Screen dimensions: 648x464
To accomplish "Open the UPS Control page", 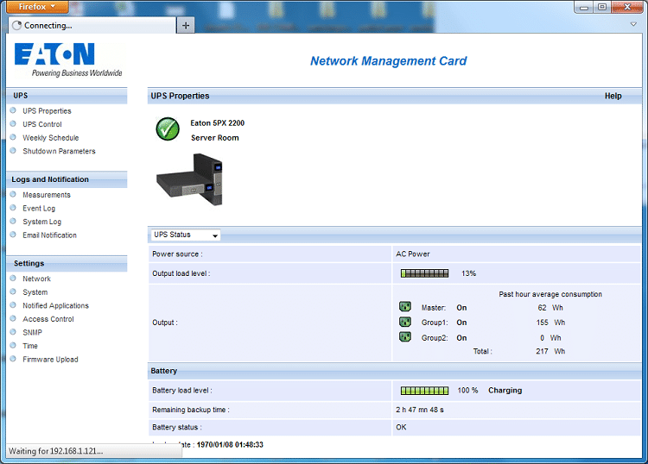I will tap(42, 124).
